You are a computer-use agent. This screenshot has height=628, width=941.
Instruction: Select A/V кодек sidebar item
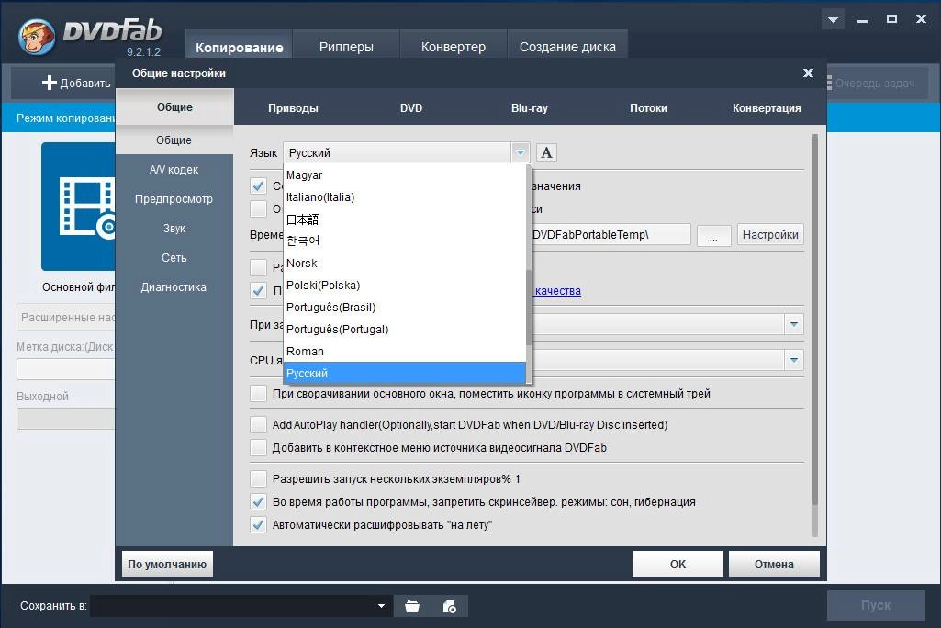coord(174,169)
